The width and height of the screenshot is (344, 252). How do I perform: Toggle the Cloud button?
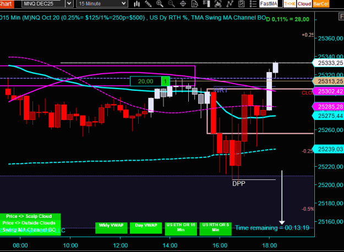click(x=304, y=4)
